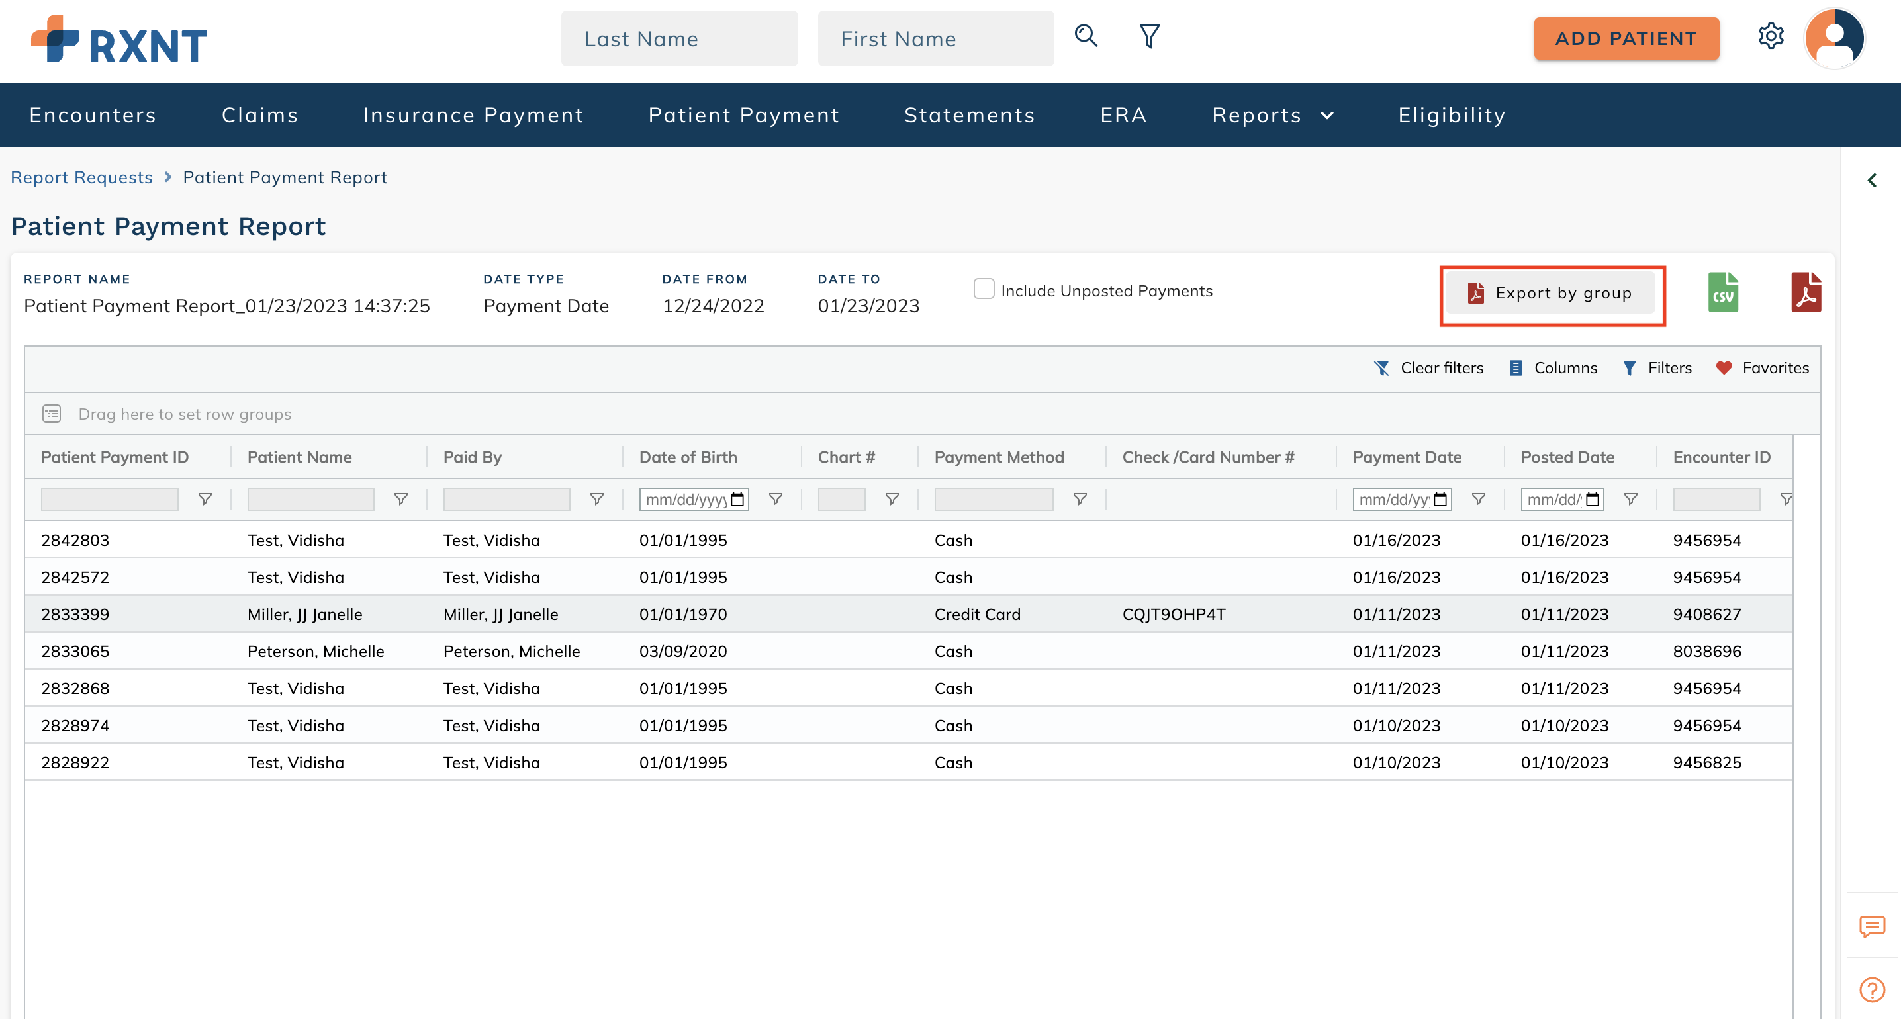
Task: Click the ADD PATIENT button
Action: click(x=1626, y=38)
